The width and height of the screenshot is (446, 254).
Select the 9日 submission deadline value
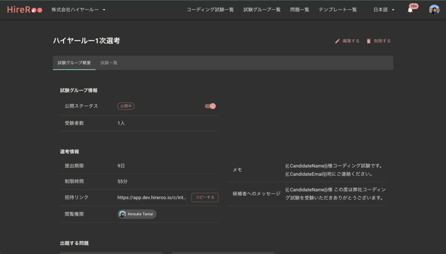pos(121,166)
